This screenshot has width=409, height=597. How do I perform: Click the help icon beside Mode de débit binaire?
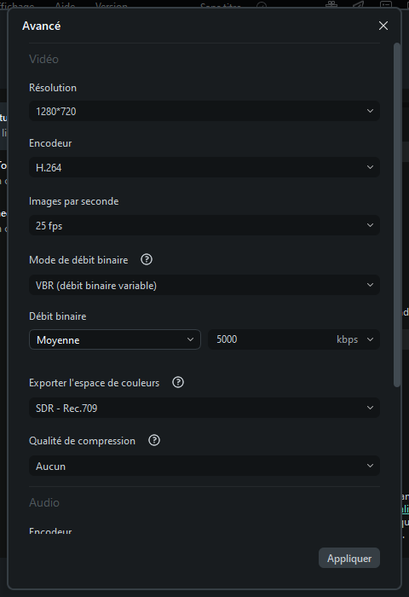[147, 259]
